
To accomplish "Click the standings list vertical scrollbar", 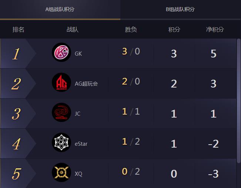I will coord(239,100).
